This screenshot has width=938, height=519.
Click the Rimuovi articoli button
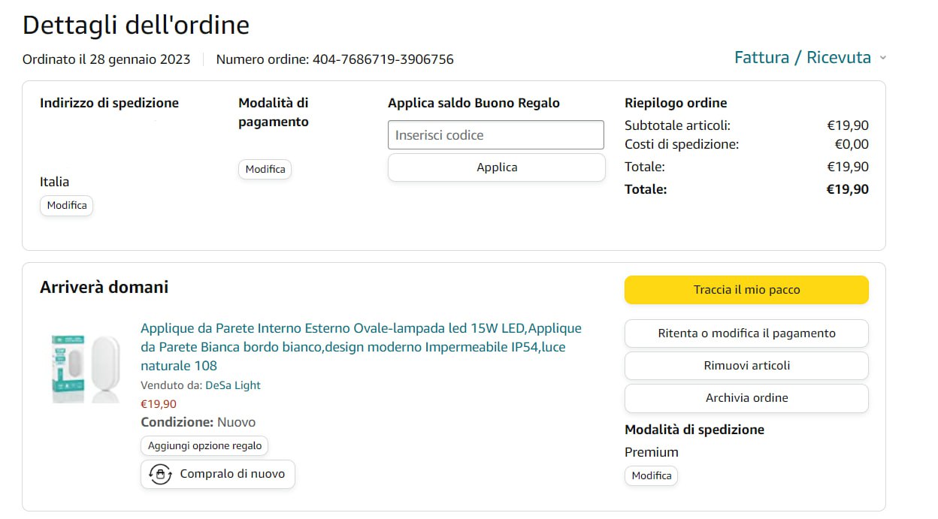coord(746,366)
